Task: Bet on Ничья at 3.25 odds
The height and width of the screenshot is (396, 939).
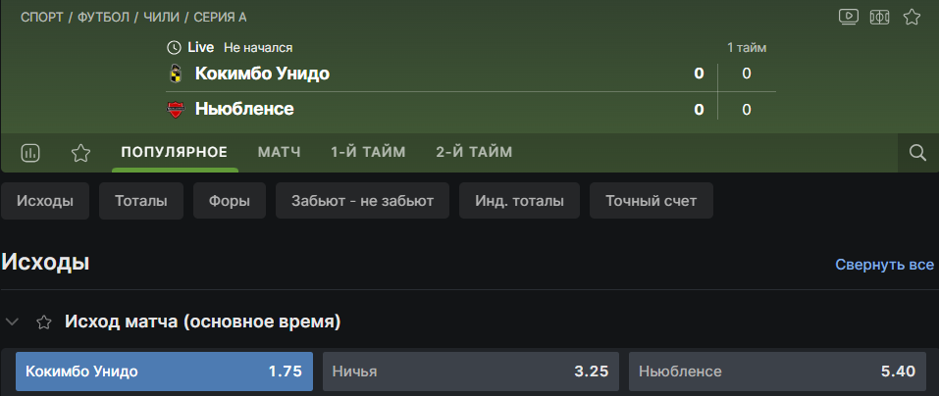Action: 471,371
